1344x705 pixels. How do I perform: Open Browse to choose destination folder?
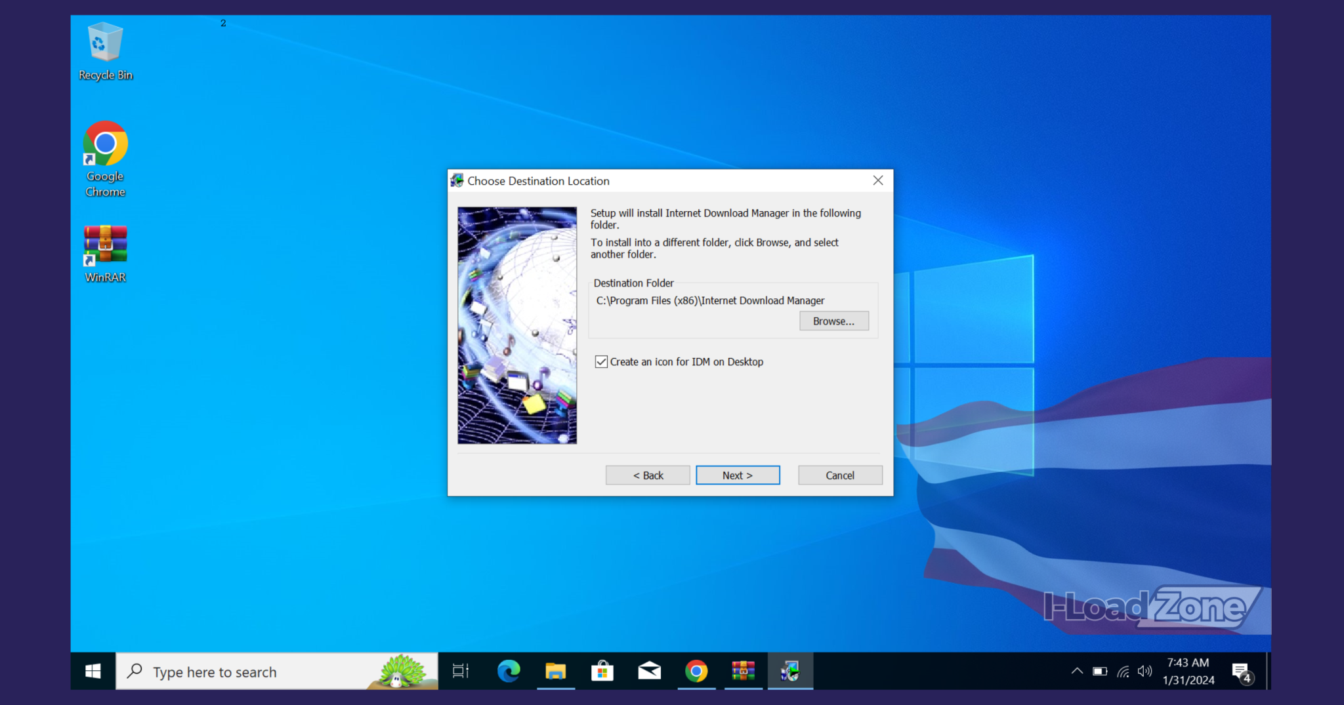833,321
